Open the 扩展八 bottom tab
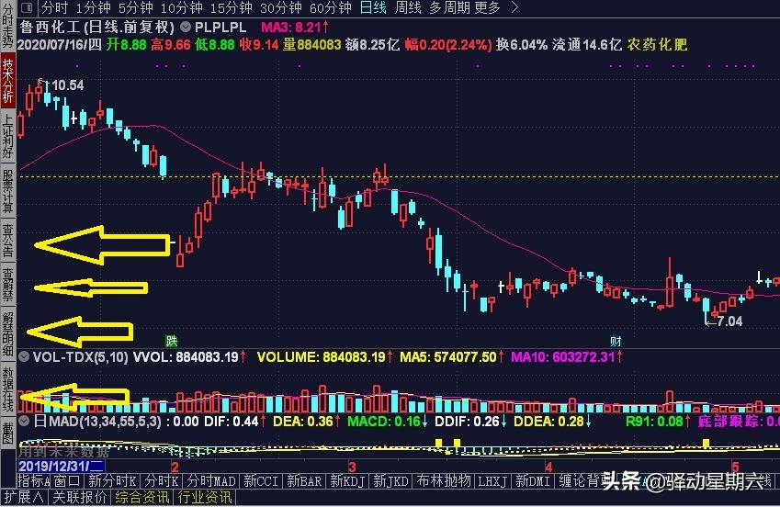Screen dimensions: 780x507 tap(24, 497)
